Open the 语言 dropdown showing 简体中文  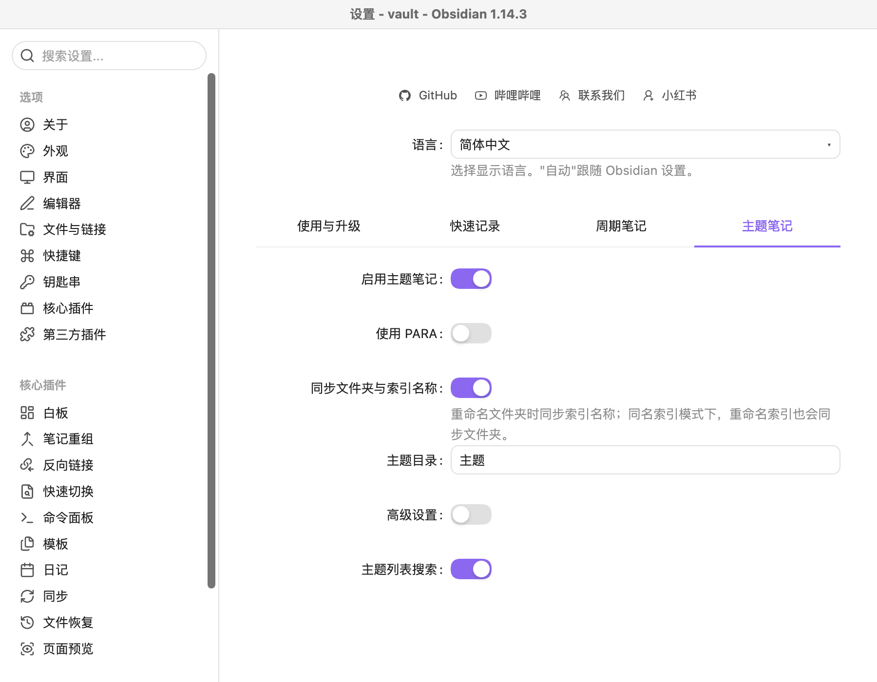point(646,144)
